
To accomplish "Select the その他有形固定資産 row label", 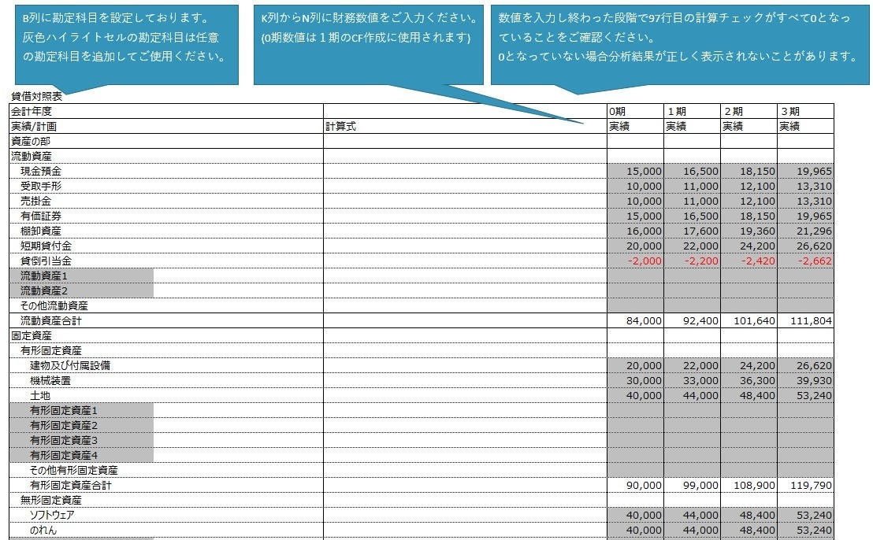I will 74,471.
